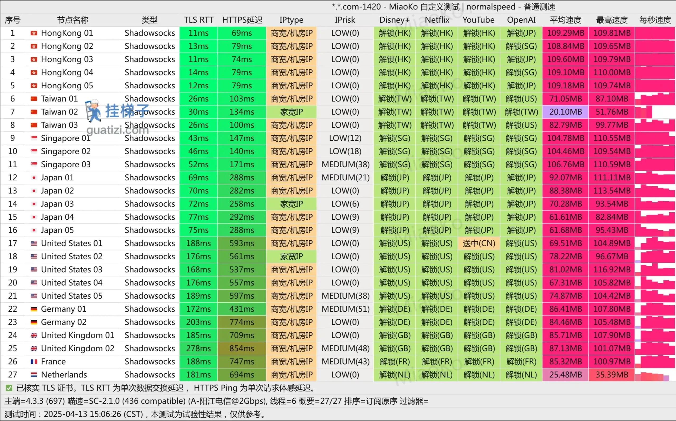Click the HTTPS延迟 column header

(x=242, y=20)
